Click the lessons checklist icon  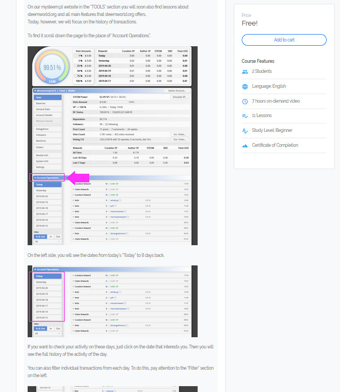pos(245,116)
